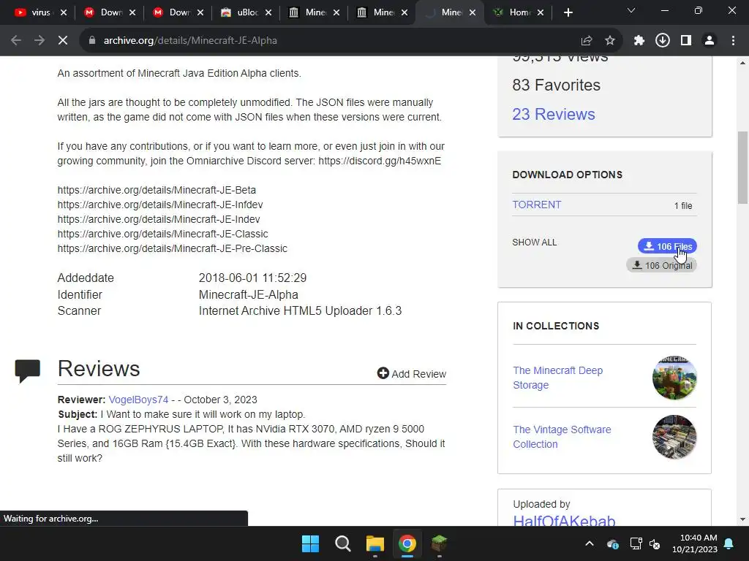Show hidden system tray icons
Screen dimensions: 749x561
[590, 543]
